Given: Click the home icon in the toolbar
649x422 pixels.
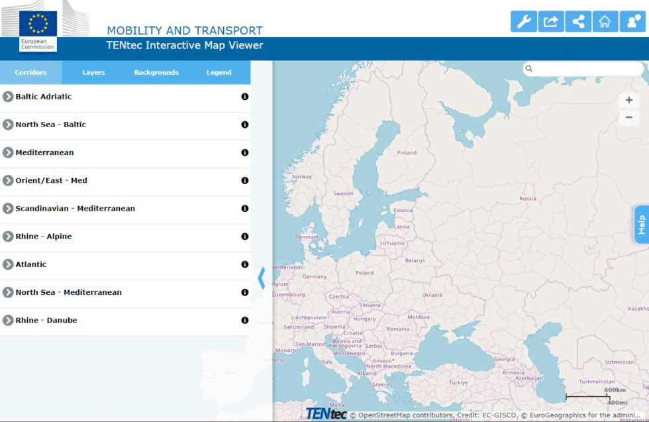Looking at the screenshot, I should [605, 21].
